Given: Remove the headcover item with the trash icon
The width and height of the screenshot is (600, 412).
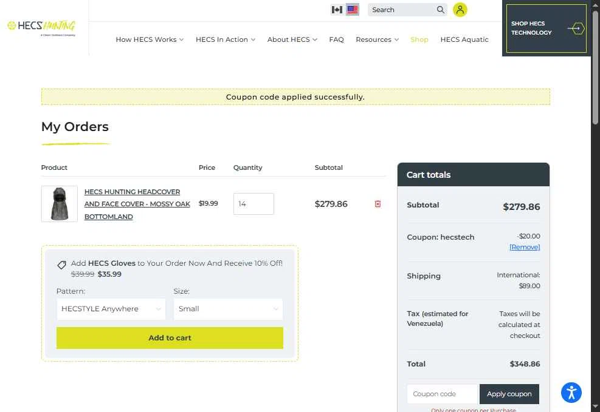Looking at the screenshot, I should coord(378,204).
